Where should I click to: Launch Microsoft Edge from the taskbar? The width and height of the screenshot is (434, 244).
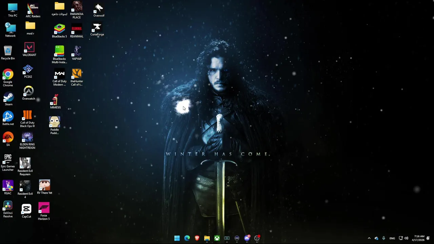point(187,238)
